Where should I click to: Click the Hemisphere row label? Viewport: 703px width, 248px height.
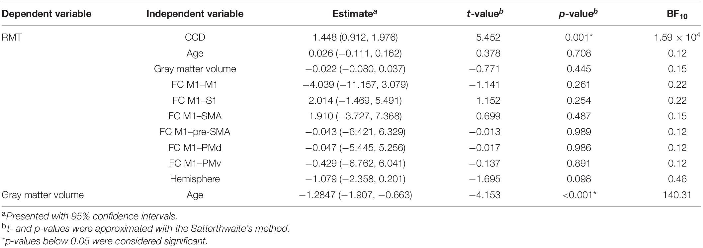tap(195, 179)
